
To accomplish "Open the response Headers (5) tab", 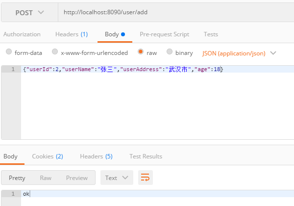I will pyautogui.click(x=96, y=156).
